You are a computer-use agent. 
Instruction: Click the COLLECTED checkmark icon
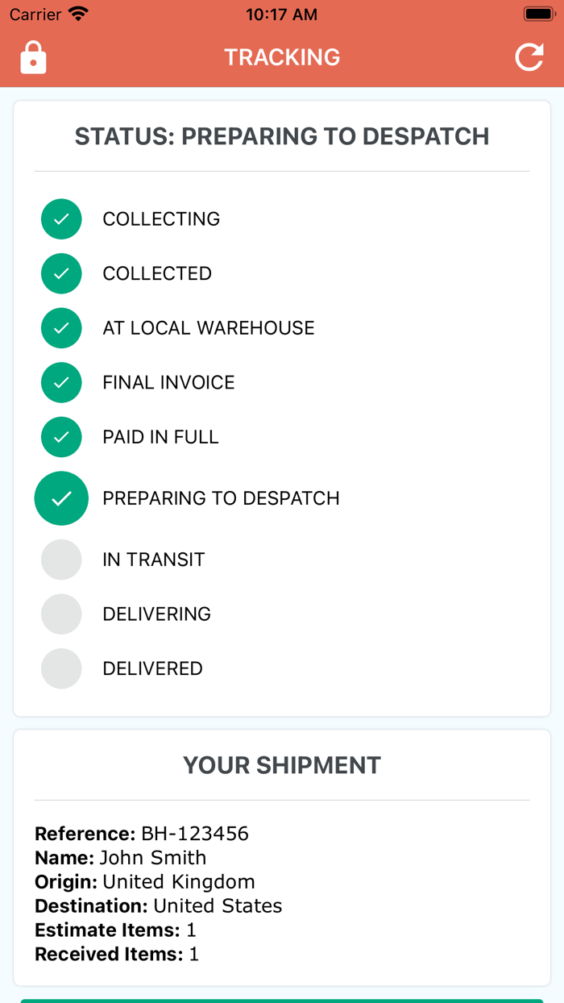pyautogui.click(x=61, y=273)
